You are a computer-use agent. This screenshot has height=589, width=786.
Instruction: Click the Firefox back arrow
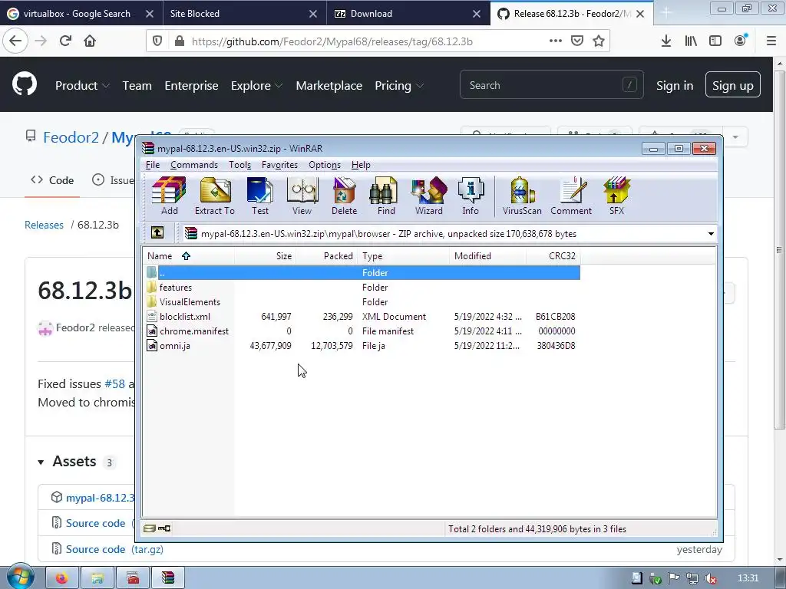pos(15,41)
